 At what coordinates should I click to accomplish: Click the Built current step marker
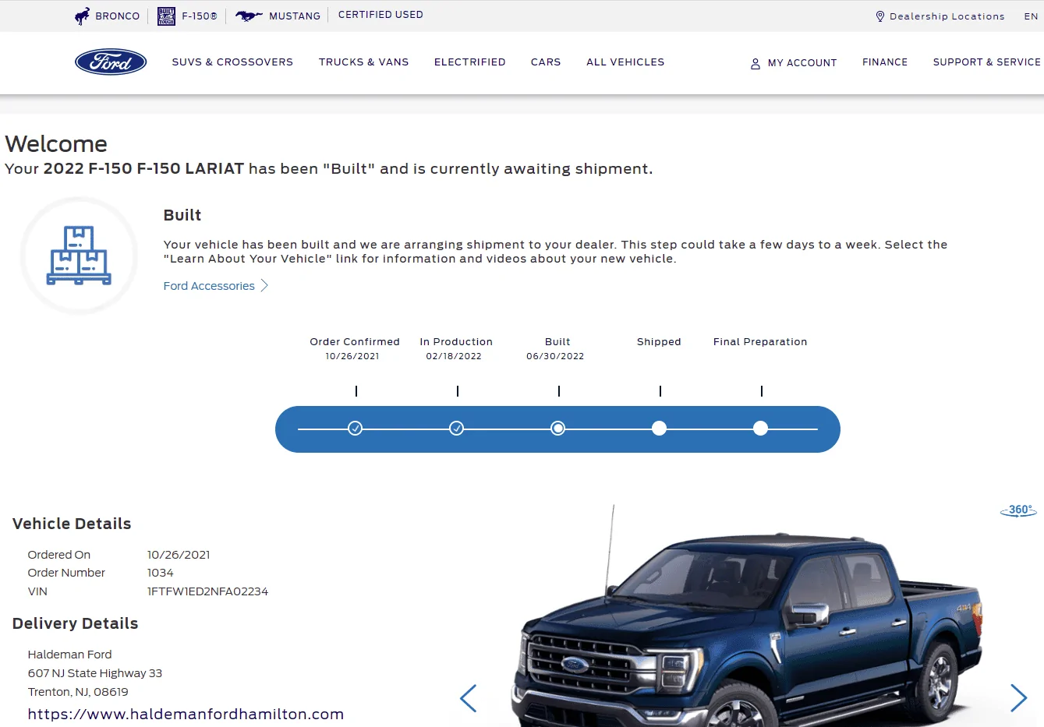tap(558, 429)
